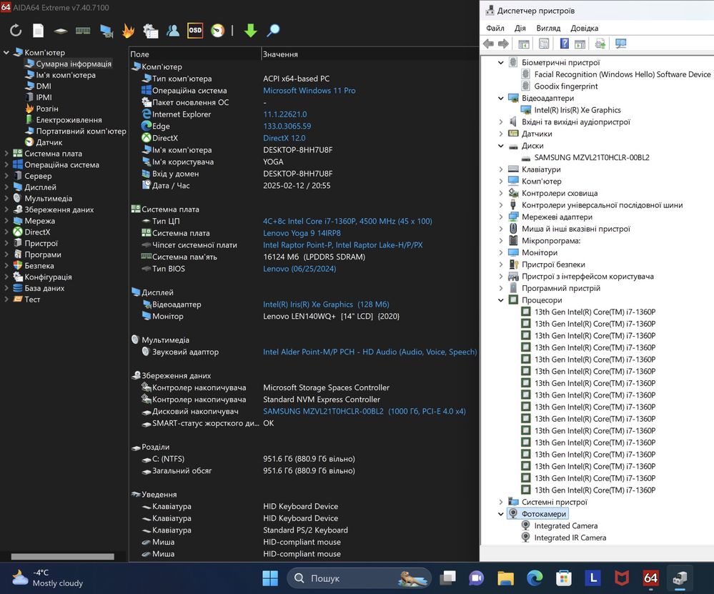Open the Довідка menu in Device Manager
The height and width of the screenshot is (594, 714).
point(584,29)
